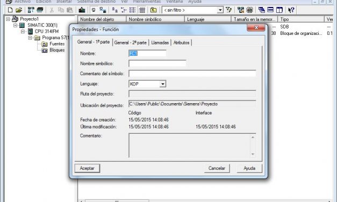This screenshot has height=202, width=337.
Task: Sort by the Nombre simbólico column
Action: (x=155, y=19)
